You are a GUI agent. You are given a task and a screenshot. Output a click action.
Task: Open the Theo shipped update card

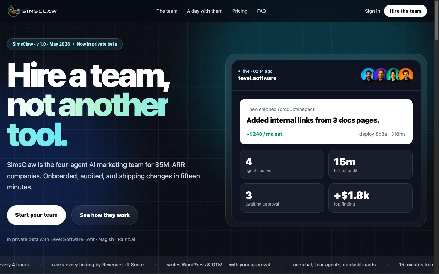(x=326, y=122)
